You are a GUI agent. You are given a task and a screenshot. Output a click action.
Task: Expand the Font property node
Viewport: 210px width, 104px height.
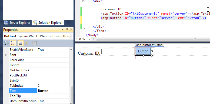pos(6,55)
